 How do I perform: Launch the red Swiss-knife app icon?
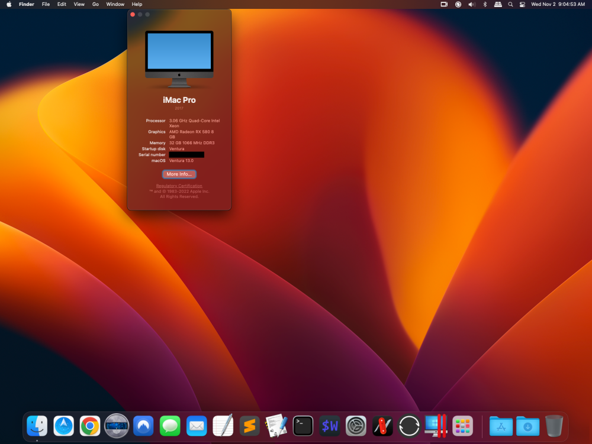[382, 426]
